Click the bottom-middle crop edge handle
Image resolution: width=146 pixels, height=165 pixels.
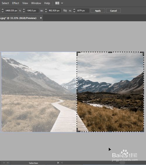pos(110,131)
